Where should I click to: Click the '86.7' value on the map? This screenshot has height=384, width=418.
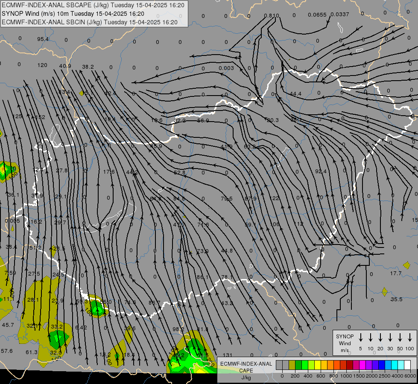tap(155, 303)
